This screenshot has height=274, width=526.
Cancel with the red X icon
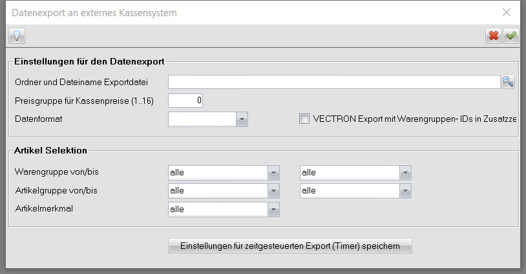[494, 35]
